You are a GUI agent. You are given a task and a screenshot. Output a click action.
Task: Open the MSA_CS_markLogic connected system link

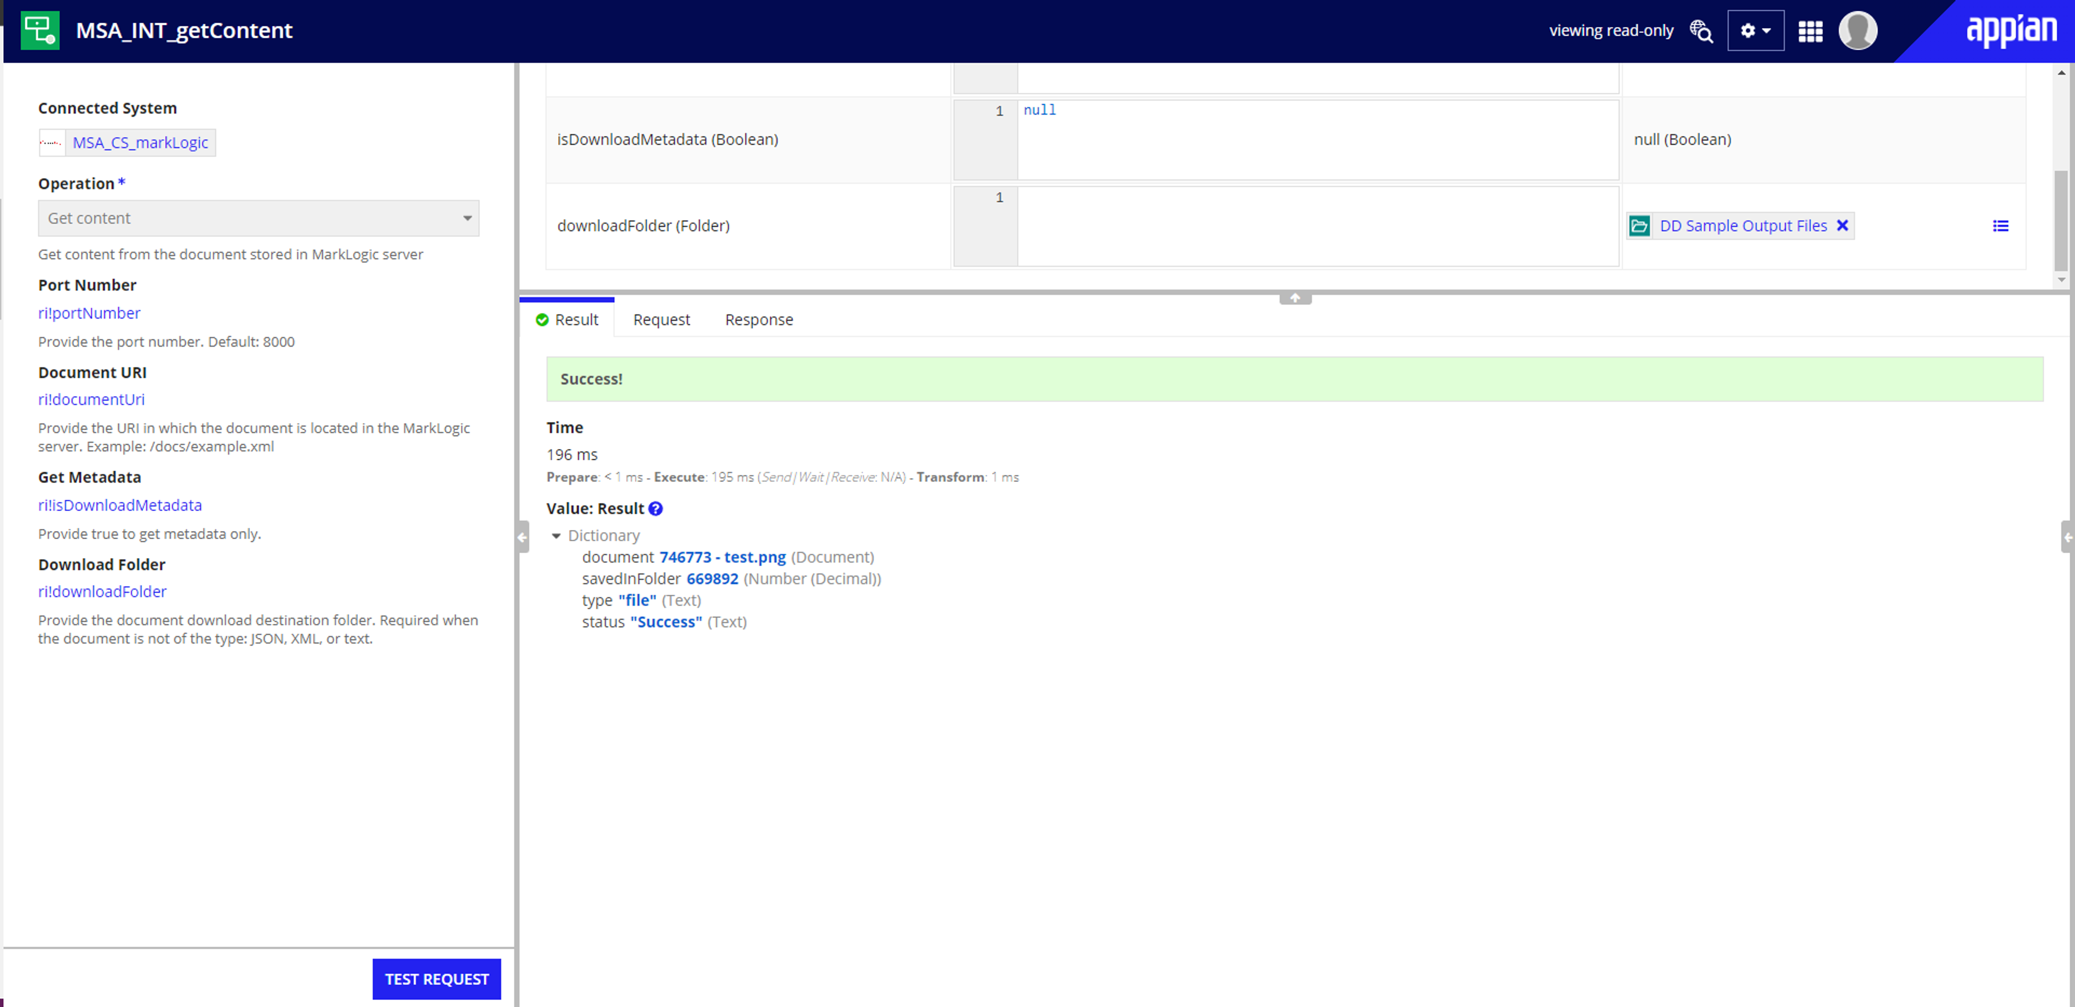(x=140, y=143)
